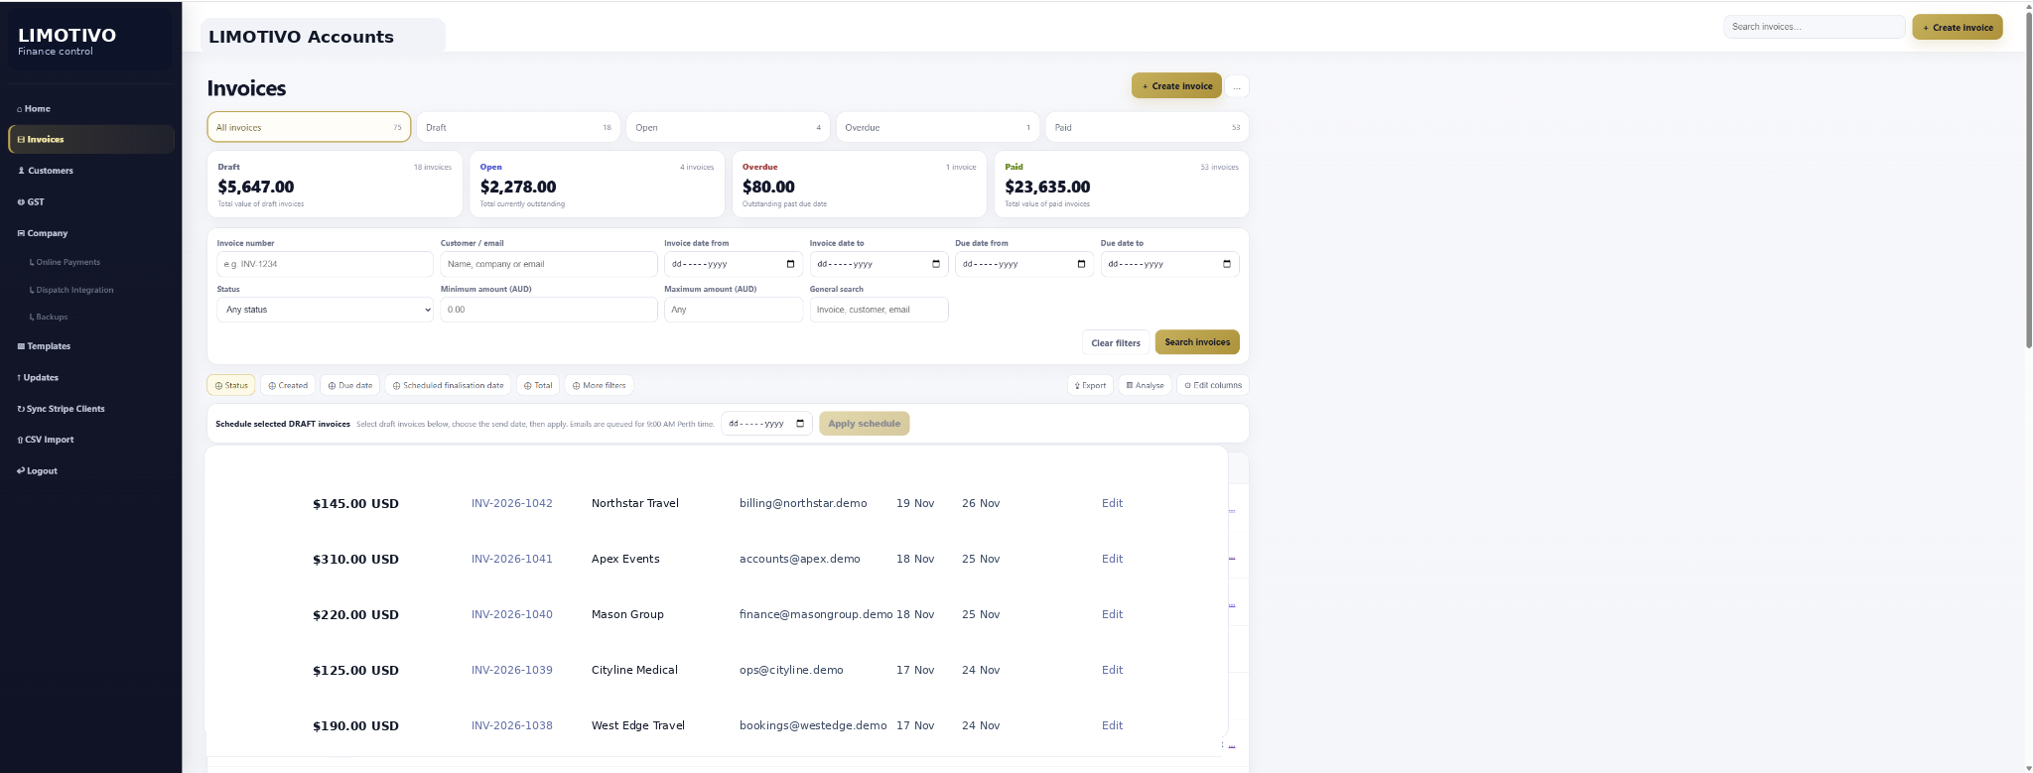Screen dimensions: 2033x773
Task: Open Online Payments under Company
Action: (x=66, y=262)
